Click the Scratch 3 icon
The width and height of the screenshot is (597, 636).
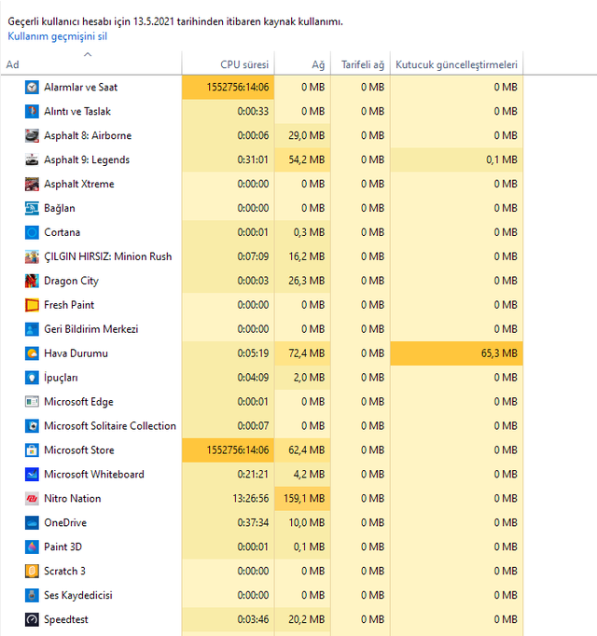point(32,571)
